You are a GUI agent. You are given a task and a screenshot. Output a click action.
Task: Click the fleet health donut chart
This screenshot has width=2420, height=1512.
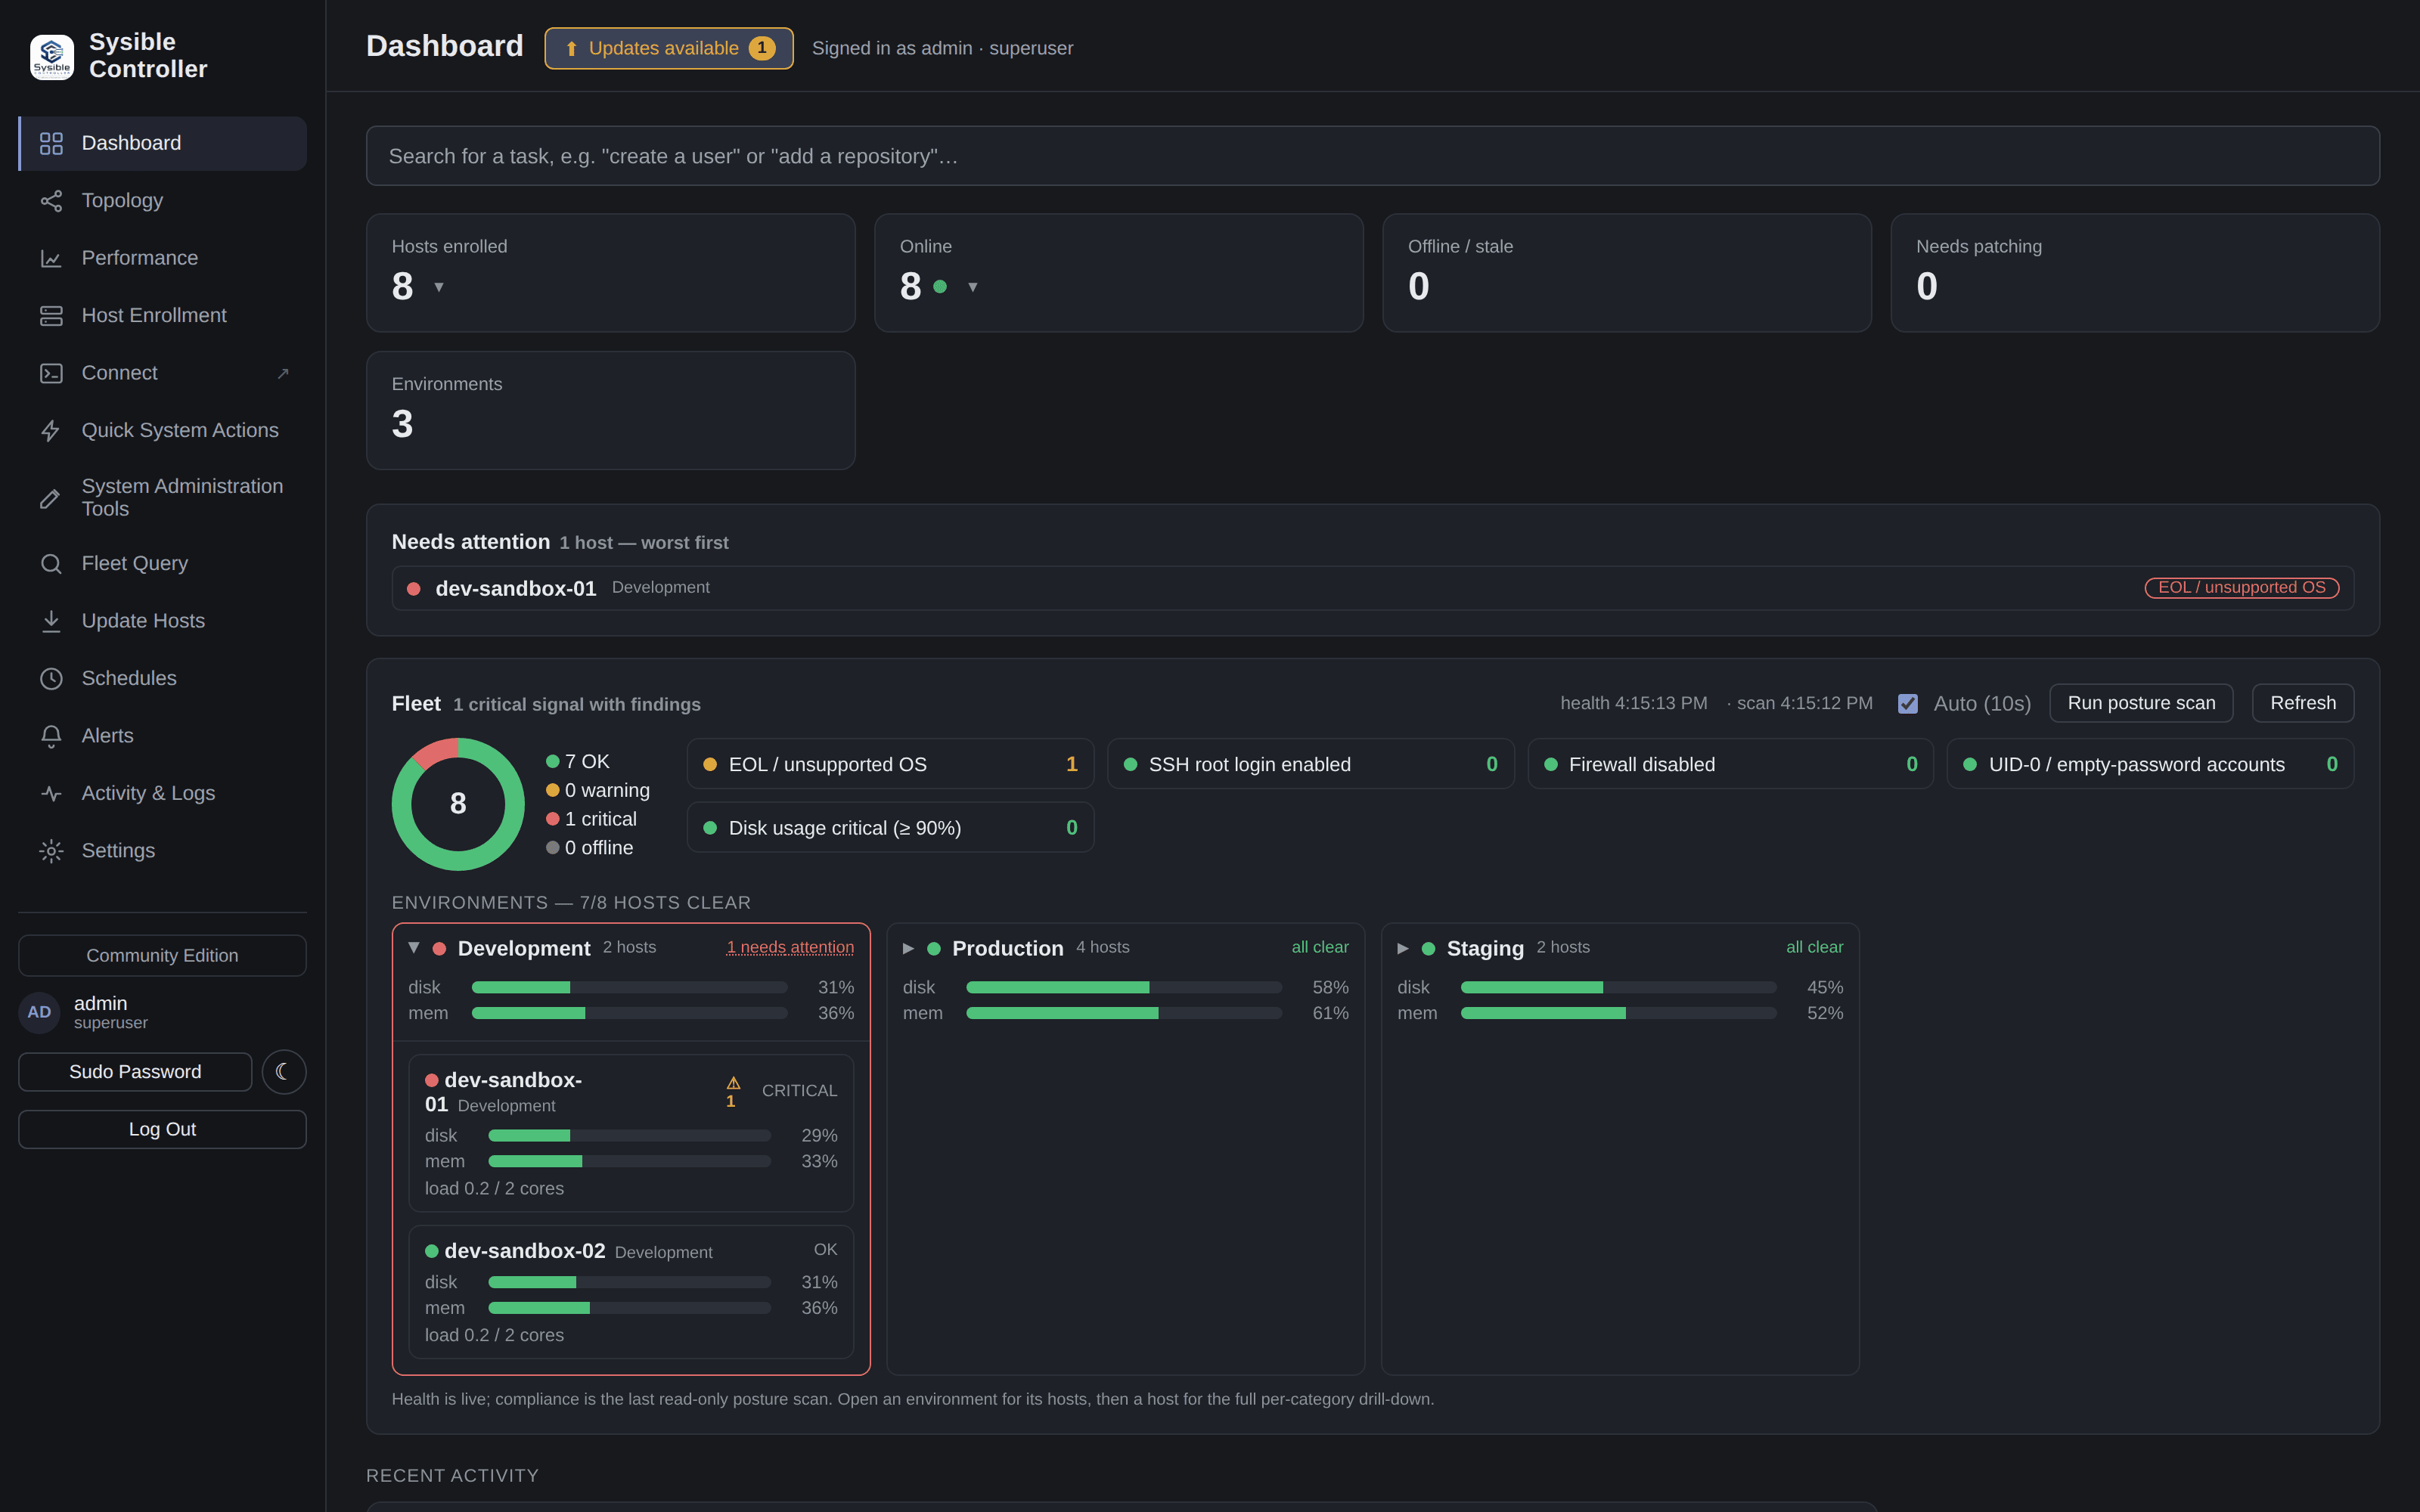coord(458,804)
